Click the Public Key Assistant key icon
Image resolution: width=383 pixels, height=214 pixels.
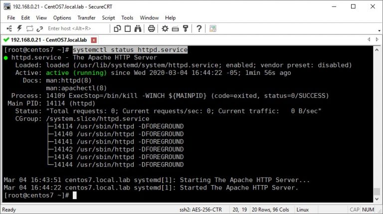click(186, 28)
